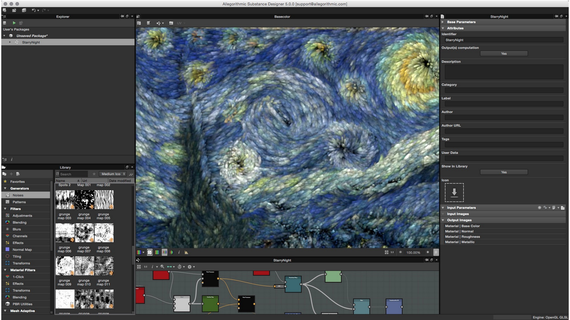Switch to the UV view mode
This screenshot has height=320, width=570.
point(180,23)
